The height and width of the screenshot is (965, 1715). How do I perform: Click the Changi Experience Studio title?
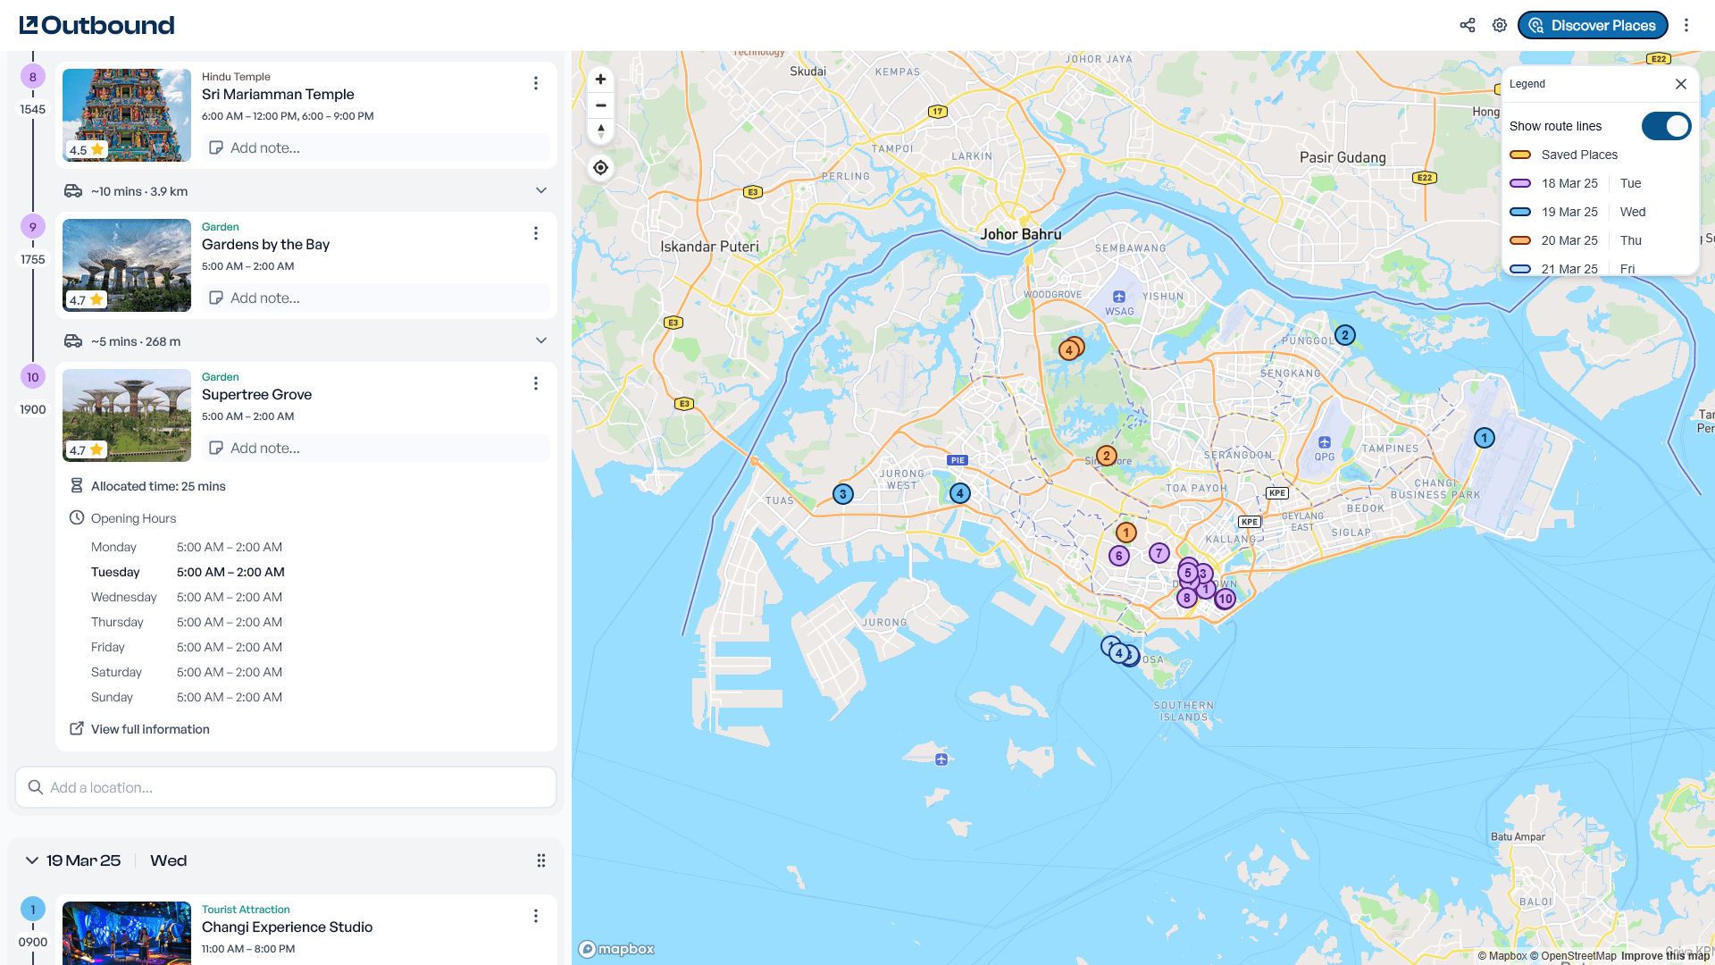point(287,927)
